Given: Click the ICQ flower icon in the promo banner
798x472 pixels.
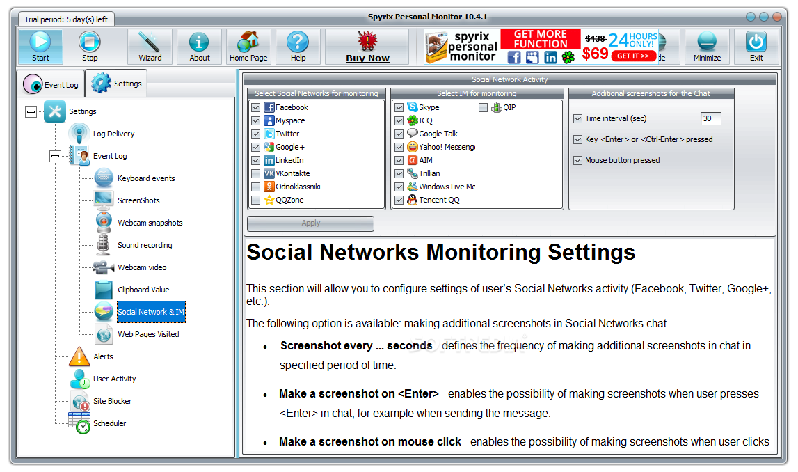Looking at the screenshot, I should 568,57.
